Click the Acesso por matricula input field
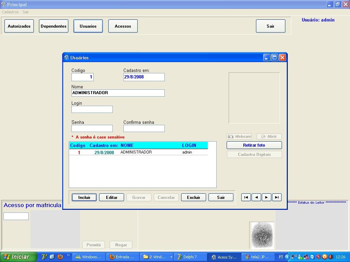 tap(16, 216)
